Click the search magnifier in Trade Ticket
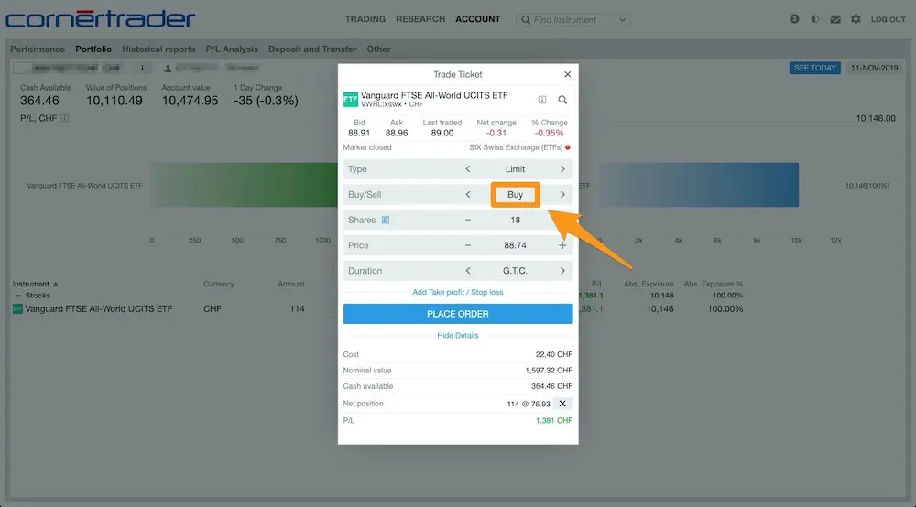 562,100
